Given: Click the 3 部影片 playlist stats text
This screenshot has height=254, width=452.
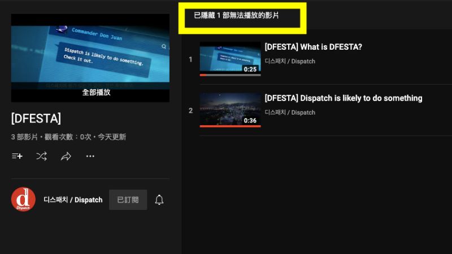Looking at the screenshot, I should (68, 137).
